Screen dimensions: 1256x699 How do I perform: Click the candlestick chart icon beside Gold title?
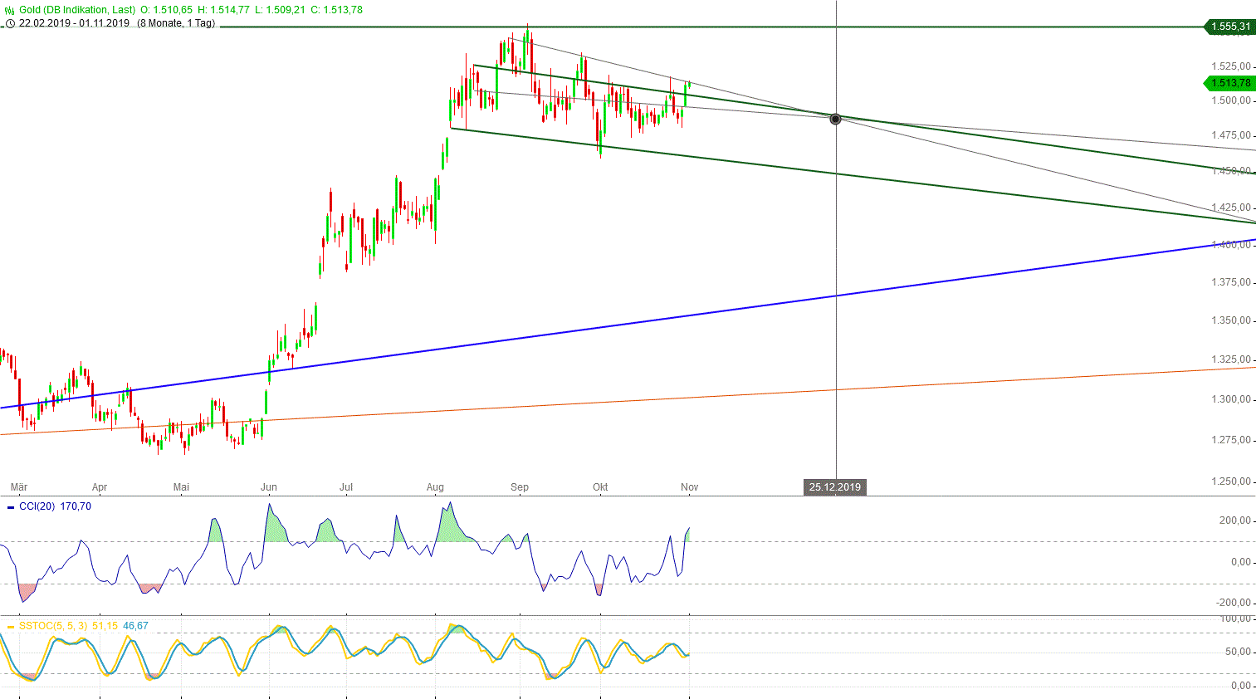(x=10, y=10)
